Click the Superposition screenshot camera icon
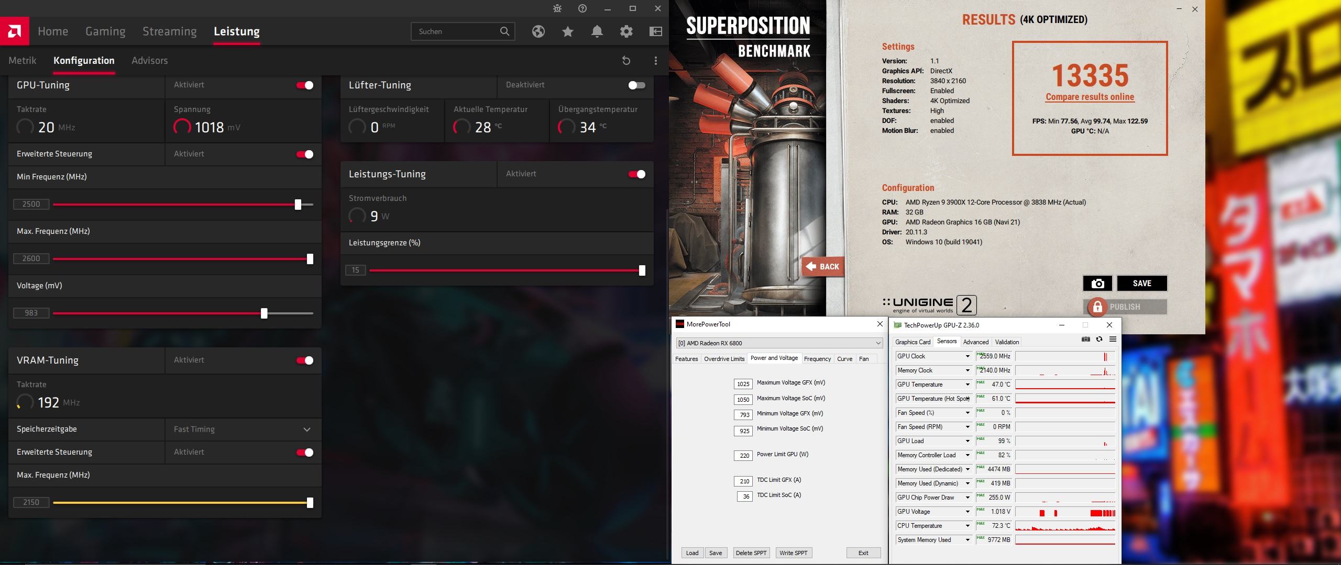Screen dimensions: 1341x565 coord(1097,284)
